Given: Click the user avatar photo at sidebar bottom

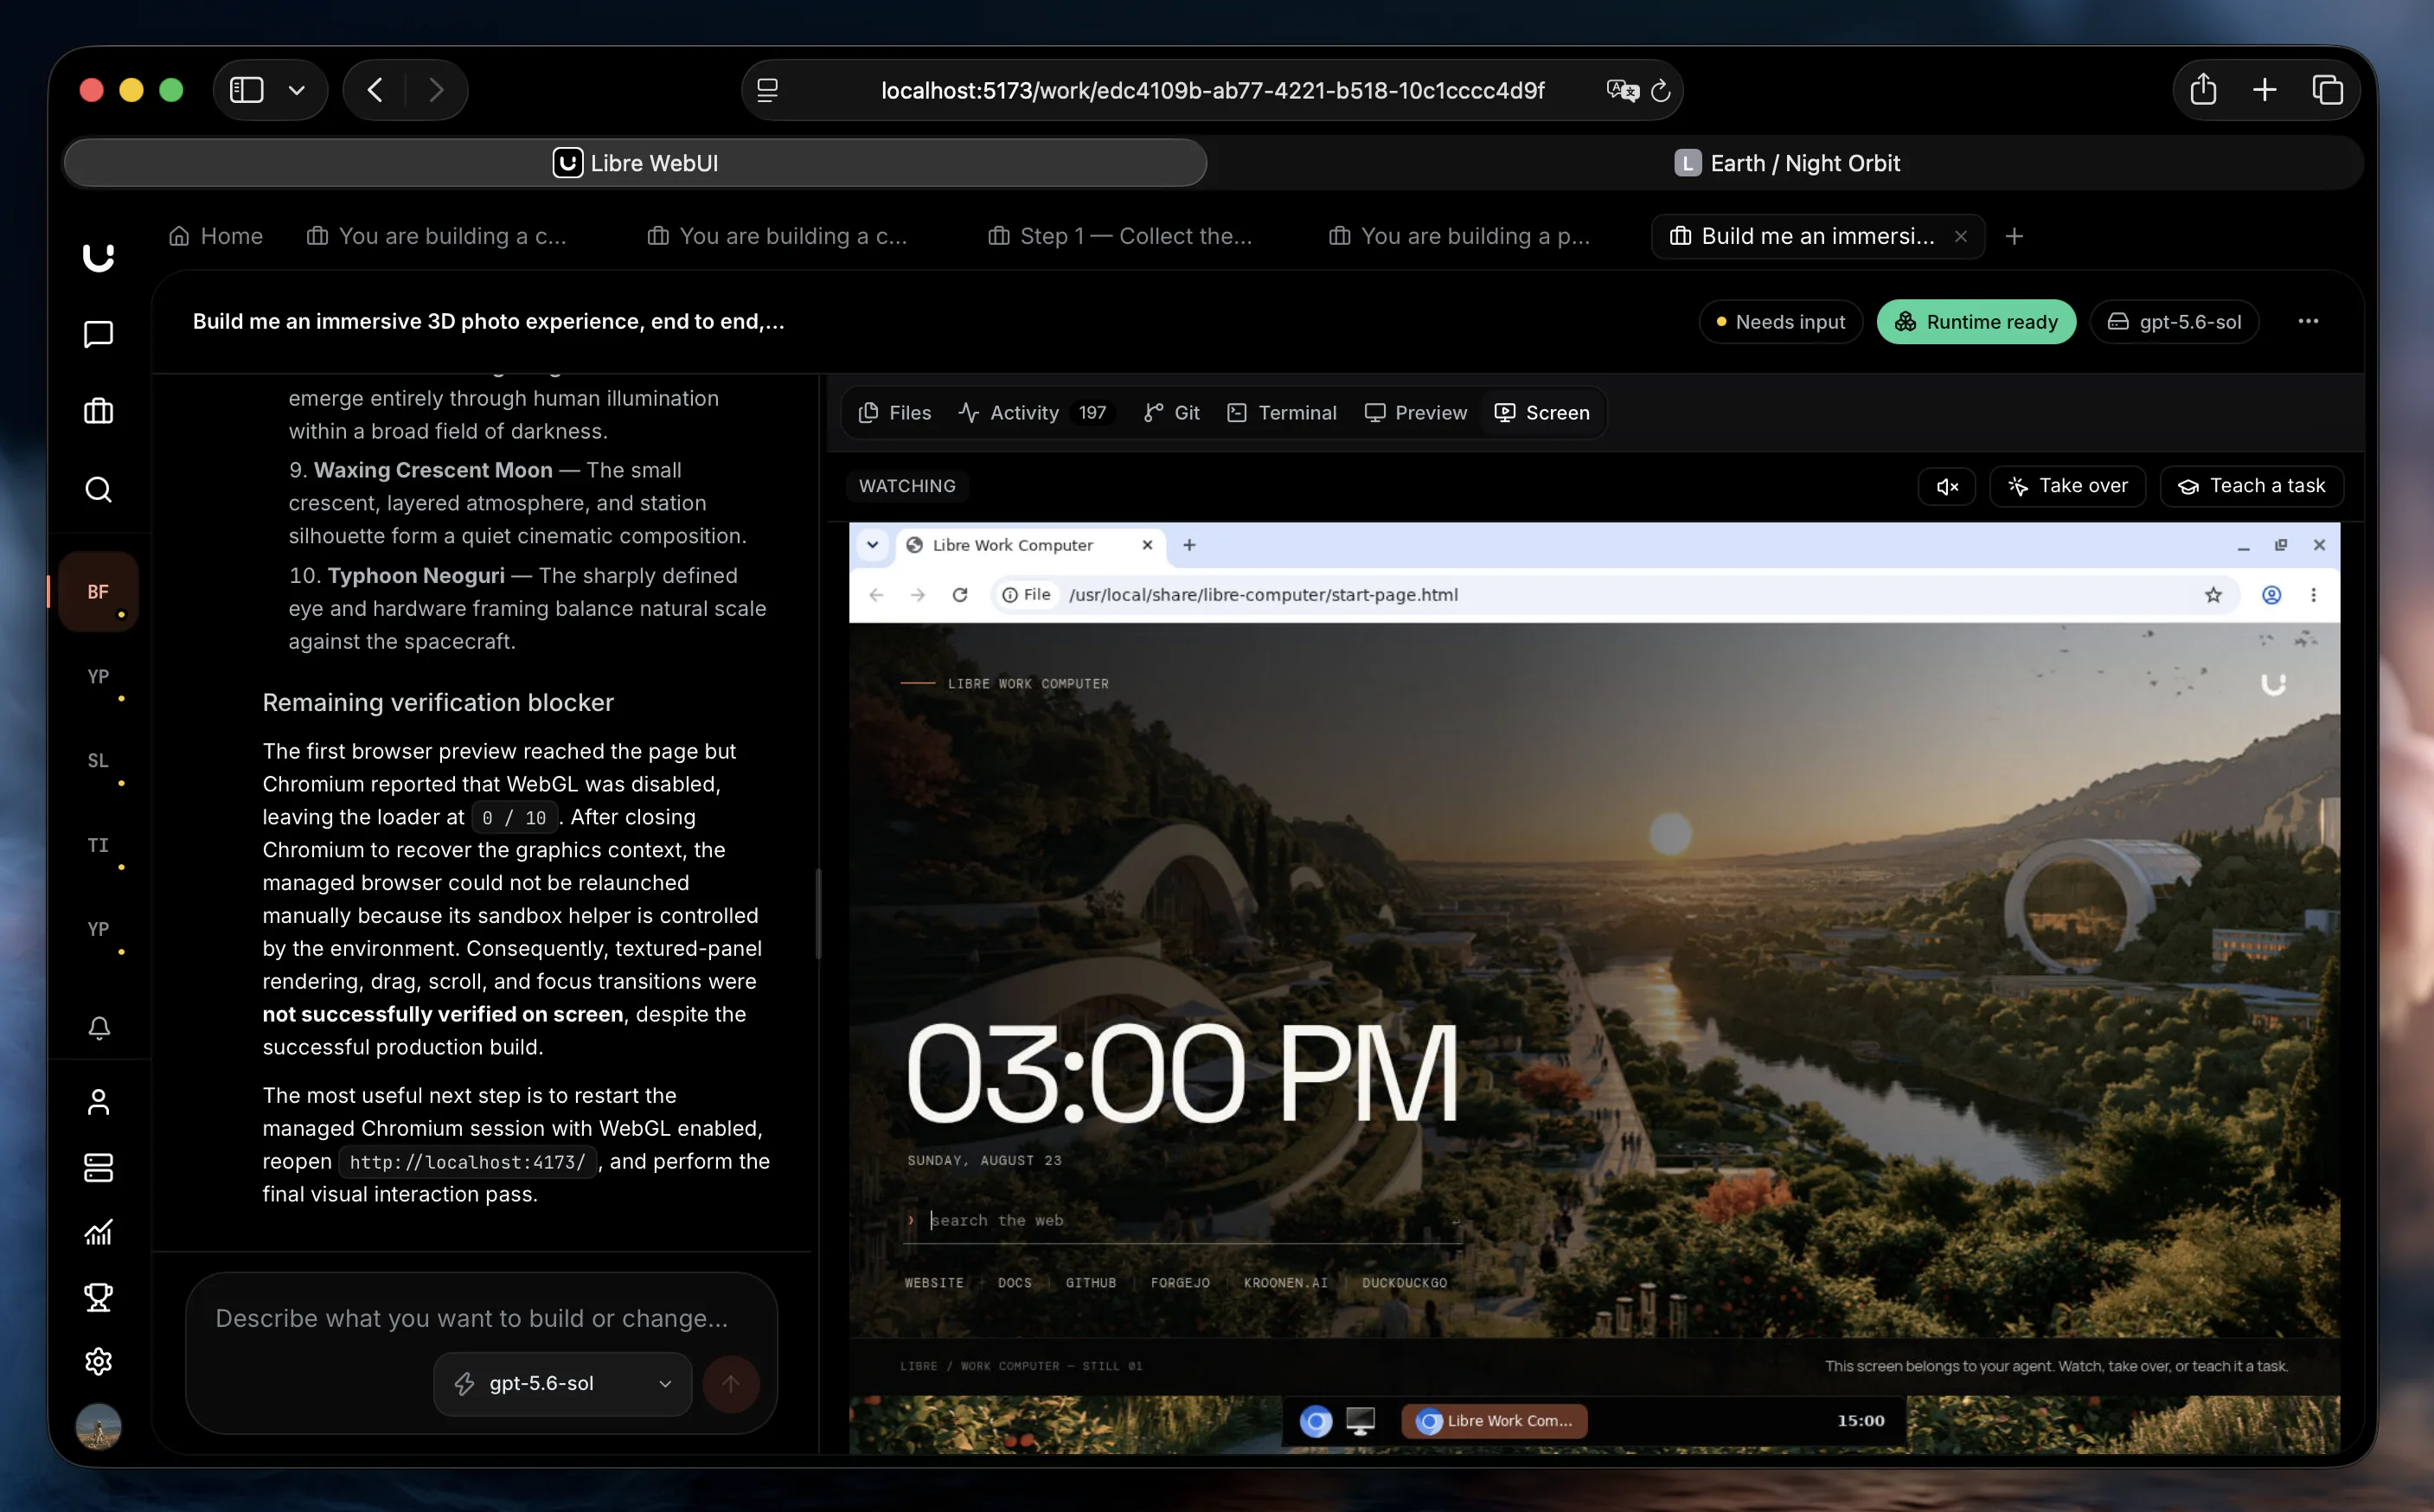Looking at the screenshot, I should (x=98, y=1426).
